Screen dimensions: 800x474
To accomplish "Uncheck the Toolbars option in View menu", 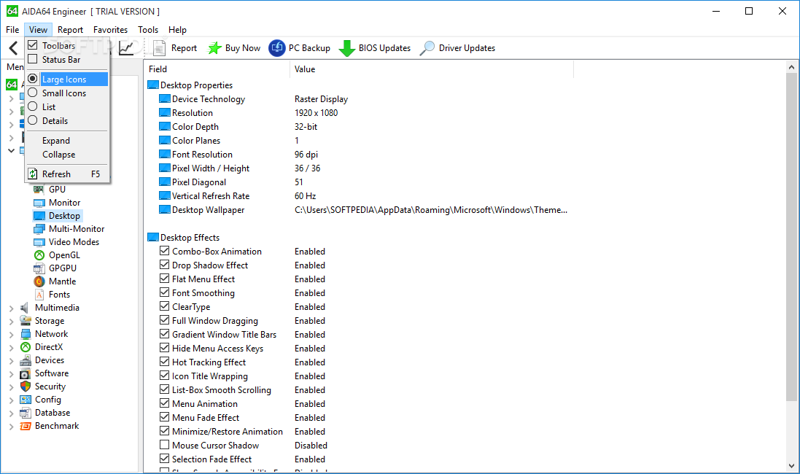I will click(x=33, y=45).
